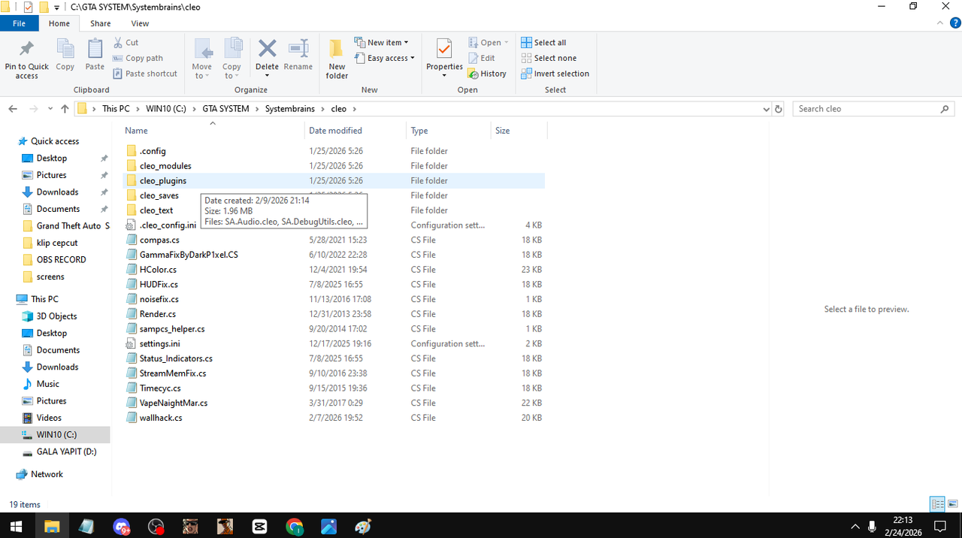This screenshot has height=538, width=962.
Task: Choose Copy path in Clipboard group
Action: click(x=138, y=58)
